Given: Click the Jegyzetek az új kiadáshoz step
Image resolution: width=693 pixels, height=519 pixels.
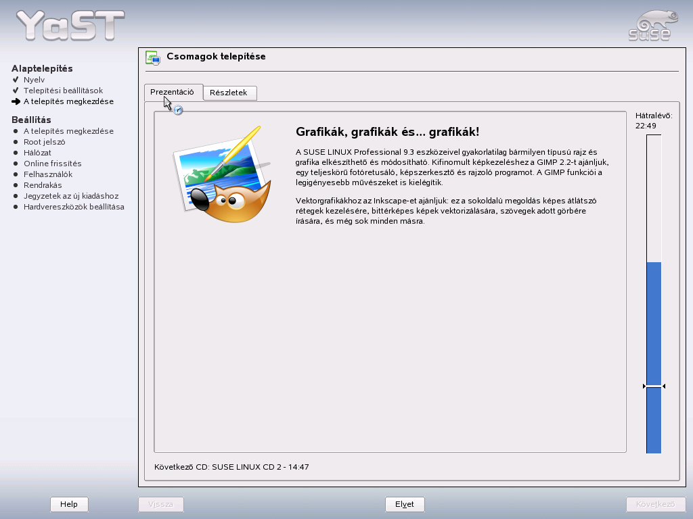Looking at the screenshot, I should pos(70,196).
